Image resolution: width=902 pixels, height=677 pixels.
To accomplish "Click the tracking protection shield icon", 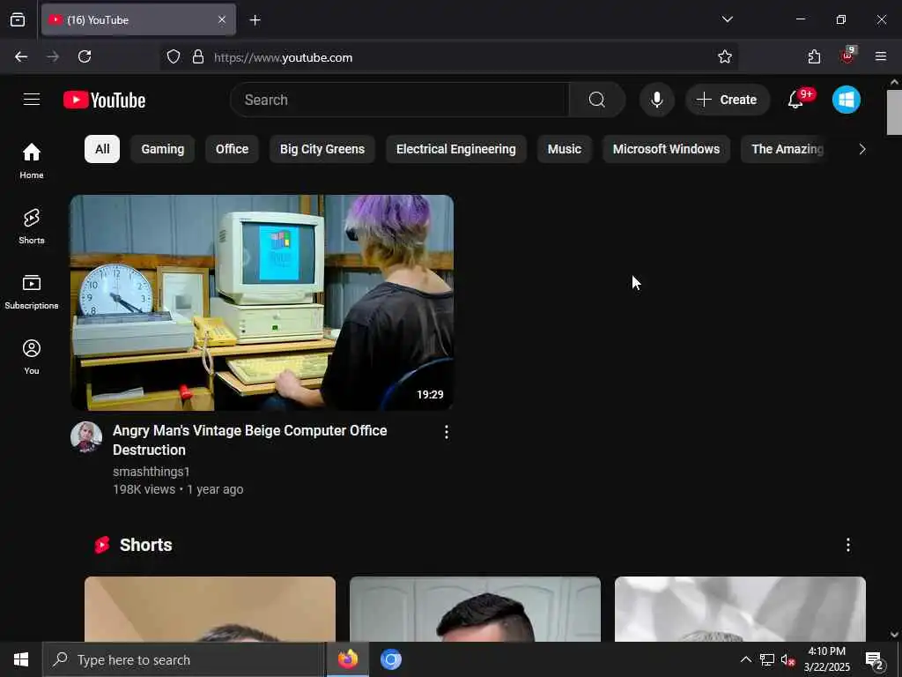I will 174,56.
